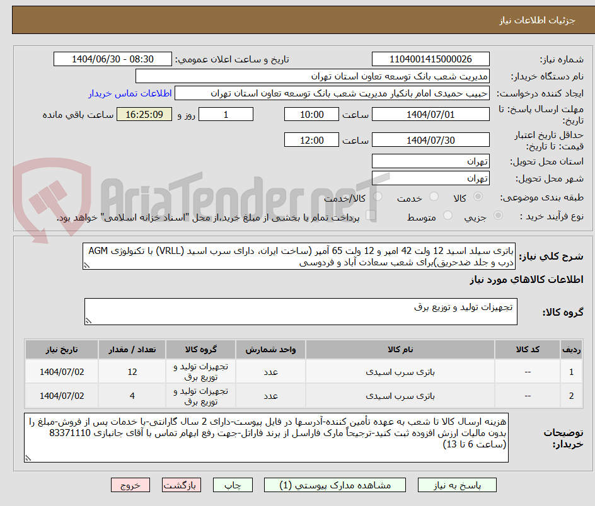Viewport: 595px width, 506px height.
Task: Open مشاهده مدارک پیوستی (1)
Action: [x=341, y=485]
